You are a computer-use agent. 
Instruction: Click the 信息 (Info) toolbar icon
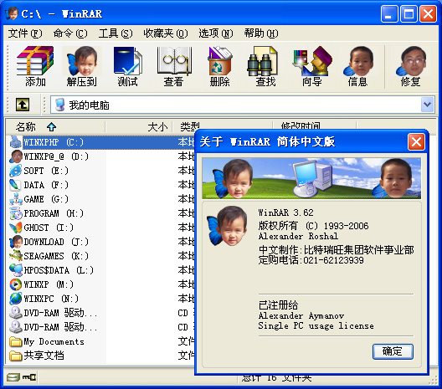[x=357, y=66]
